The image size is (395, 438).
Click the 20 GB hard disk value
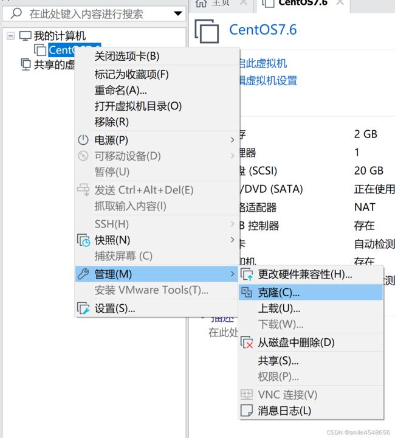368,170
